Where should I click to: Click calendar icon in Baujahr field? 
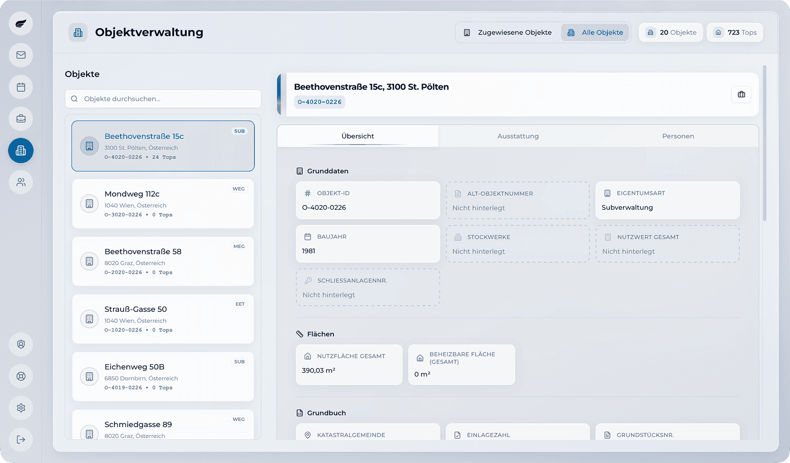pos(307,237)
